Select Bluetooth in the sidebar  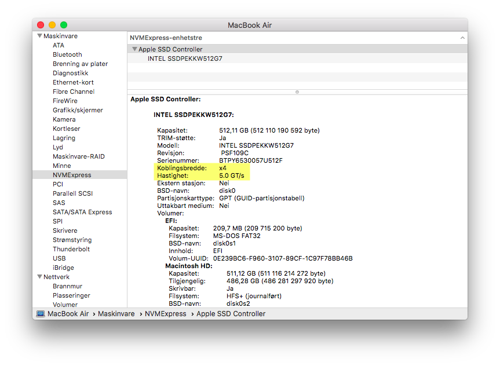click(67, 54)
